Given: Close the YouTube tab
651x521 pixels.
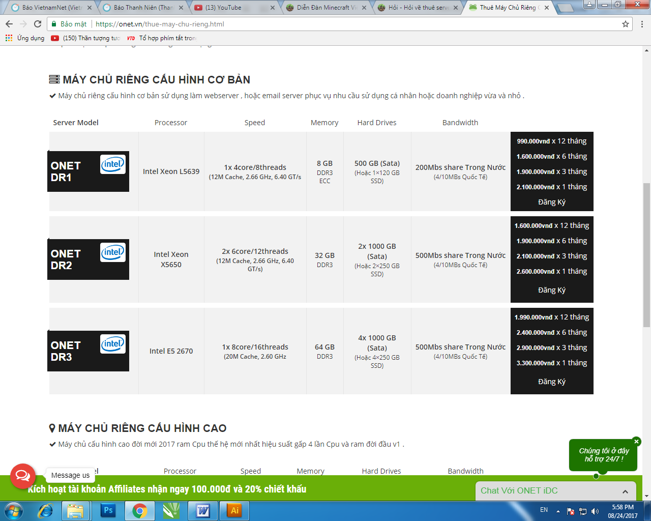Looking at the screenshot, I should [272, 8].
